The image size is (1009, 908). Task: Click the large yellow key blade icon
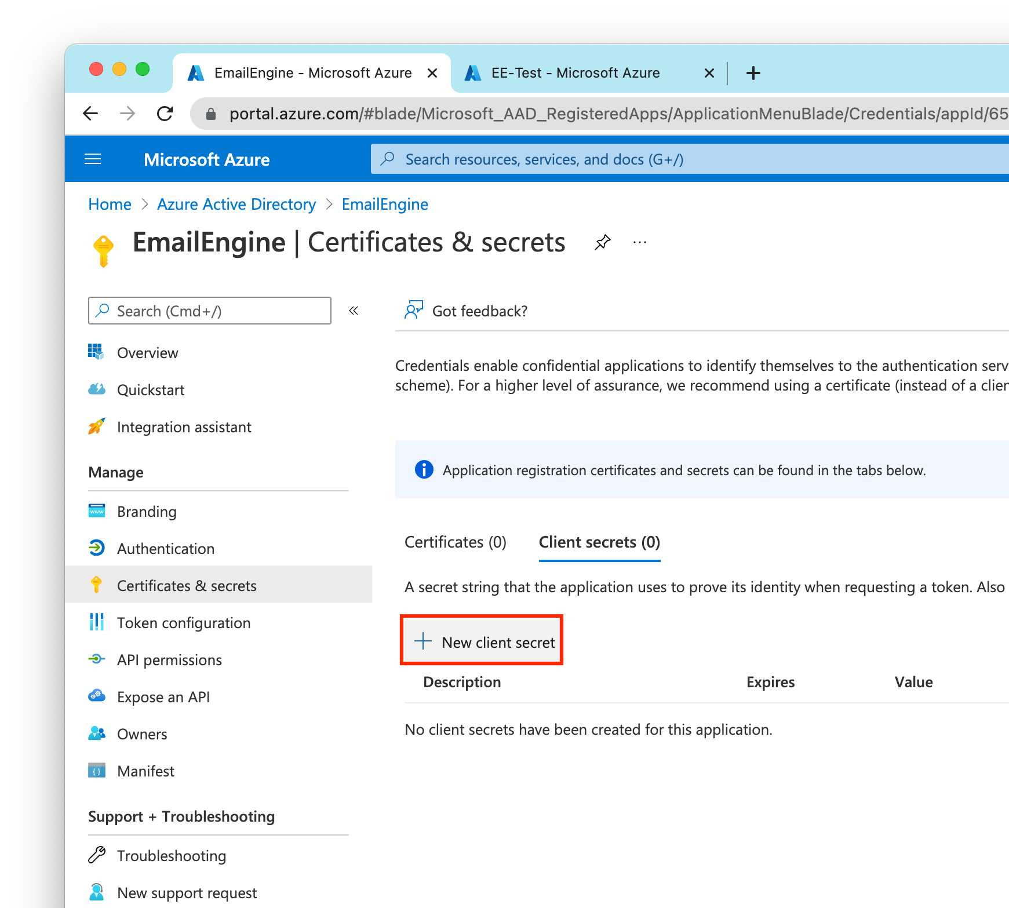(103, 250)
